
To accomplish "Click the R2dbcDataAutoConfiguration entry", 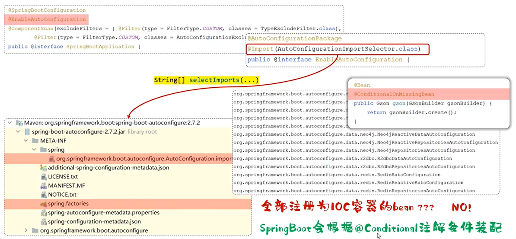I will click(x=343, y=158).
